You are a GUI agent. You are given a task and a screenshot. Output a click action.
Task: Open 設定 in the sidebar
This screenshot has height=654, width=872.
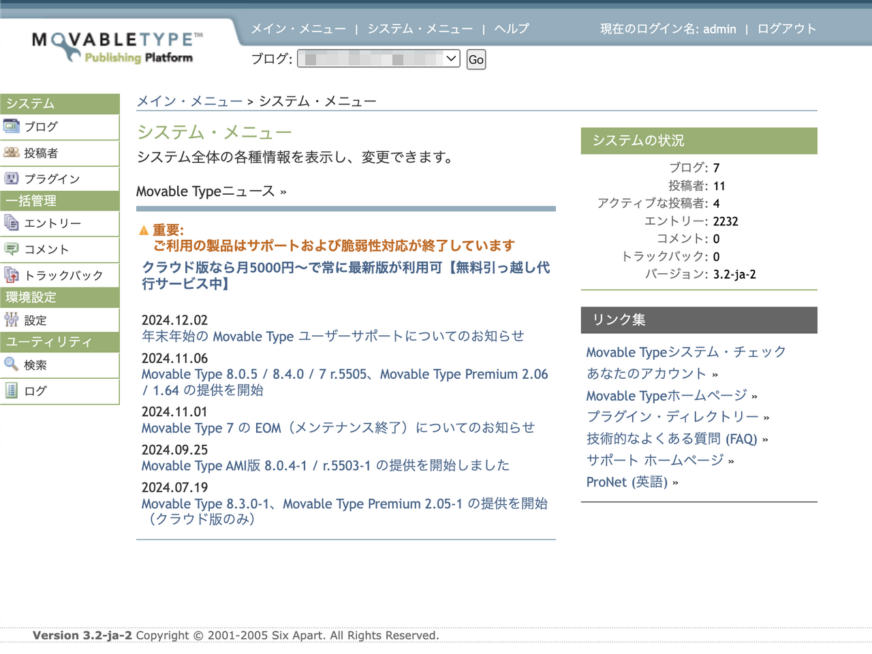pyautogui.click(x=35, y=320)
